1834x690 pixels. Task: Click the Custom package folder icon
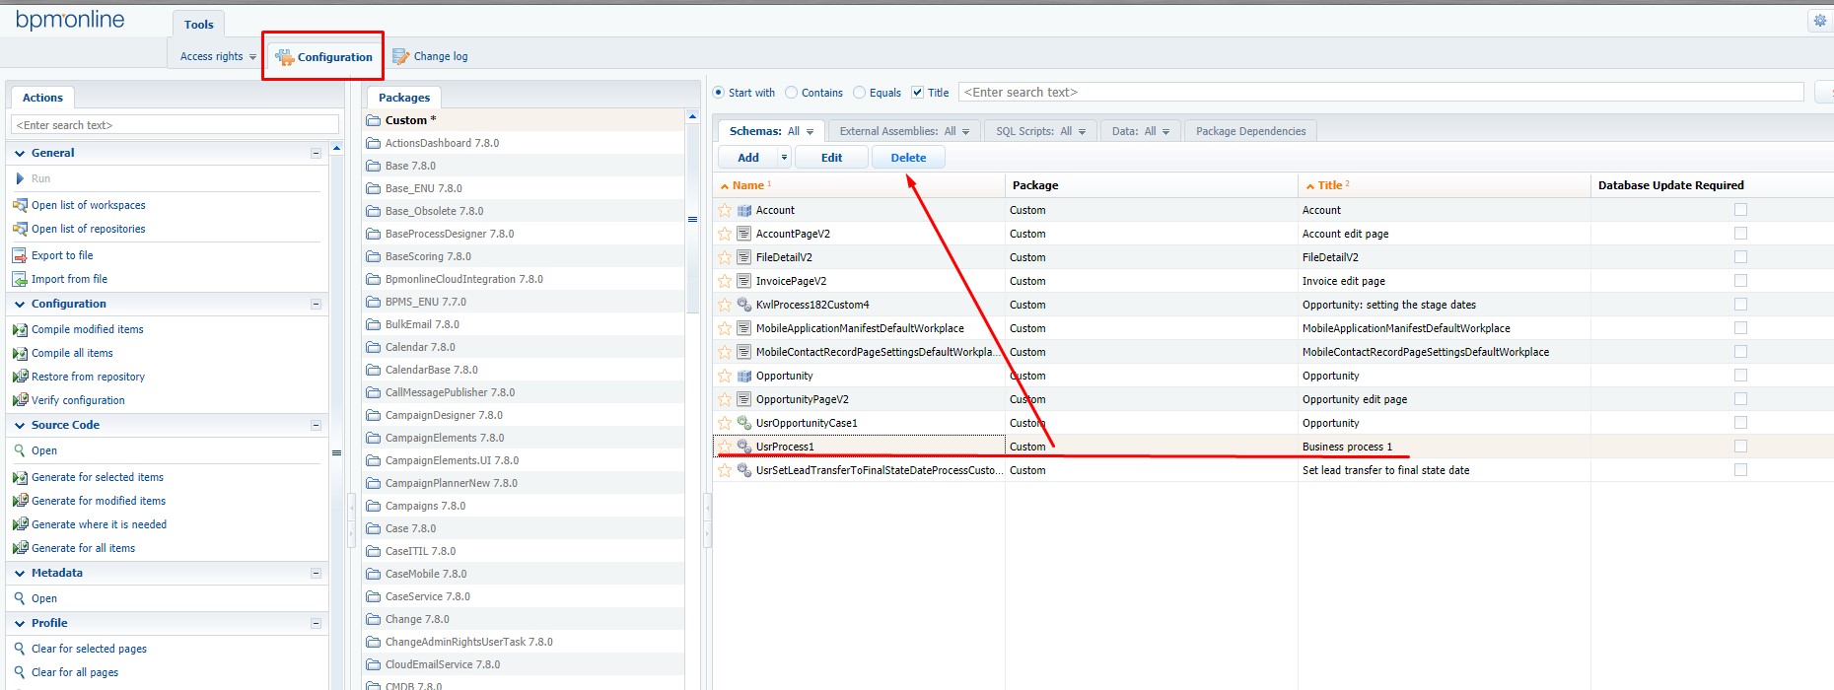coord(373,120)
